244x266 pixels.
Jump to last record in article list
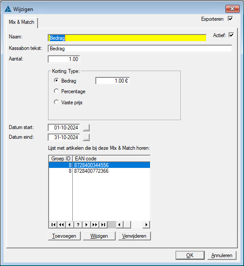tap(103, 225)
